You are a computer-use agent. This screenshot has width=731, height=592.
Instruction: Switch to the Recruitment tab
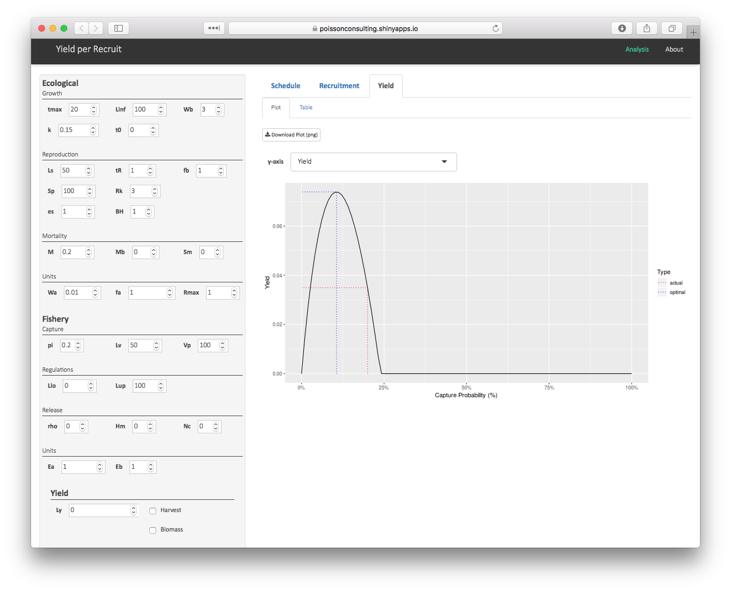click(339, 86)
